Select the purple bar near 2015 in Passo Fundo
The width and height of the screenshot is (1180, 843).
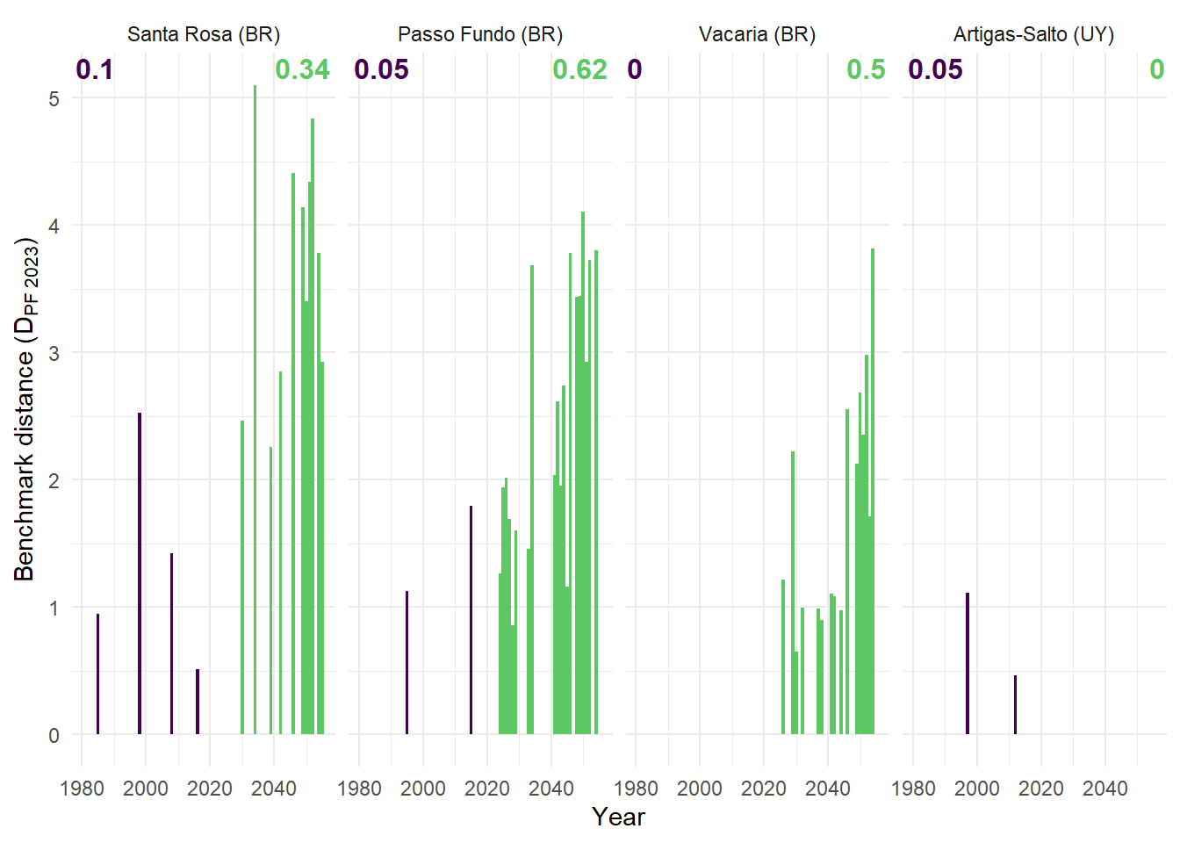pyautogui.click(x=471, y=619)
